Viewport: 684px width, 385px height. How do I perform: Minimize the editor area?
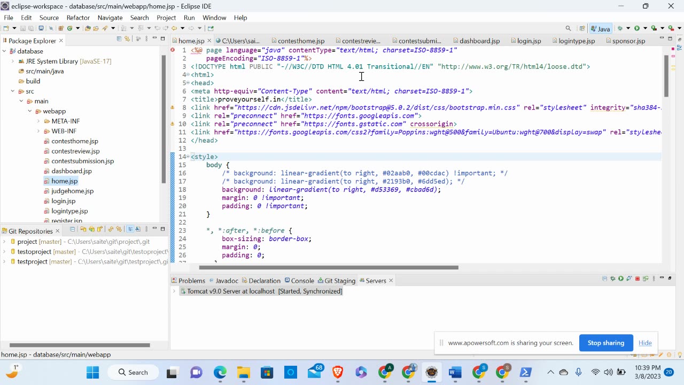pyautogui.click(x=662, y=38)
